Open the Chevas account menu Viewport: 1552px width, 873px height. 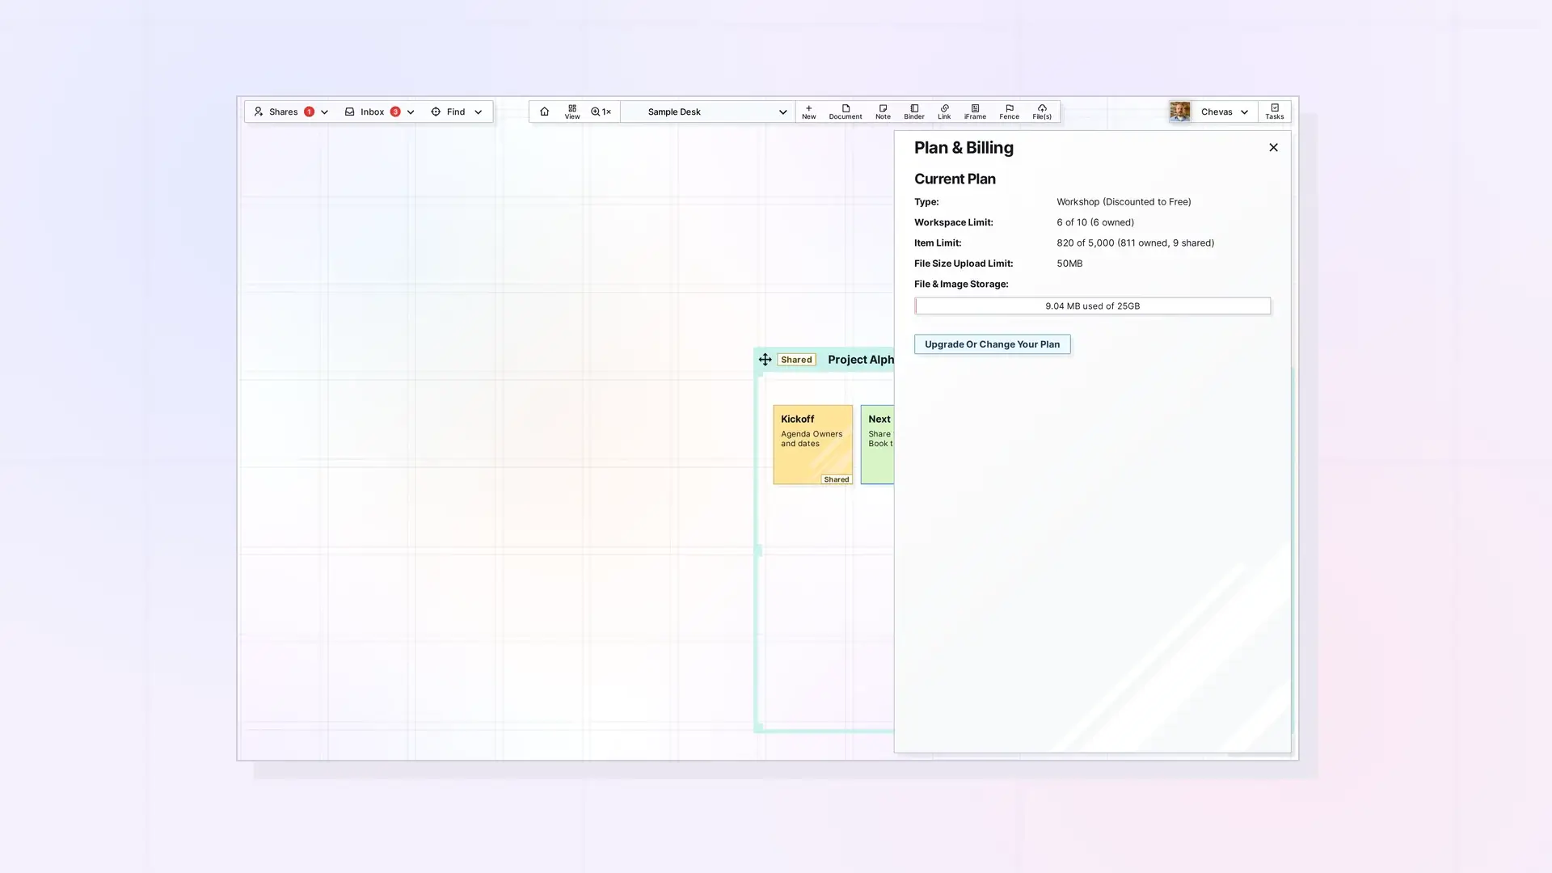tap(1225, 112)
